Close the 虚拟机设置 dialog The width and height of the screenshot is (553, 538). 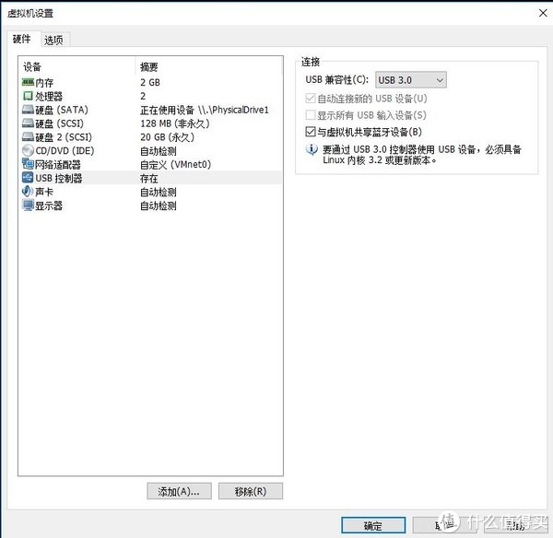tap(543, 13)
